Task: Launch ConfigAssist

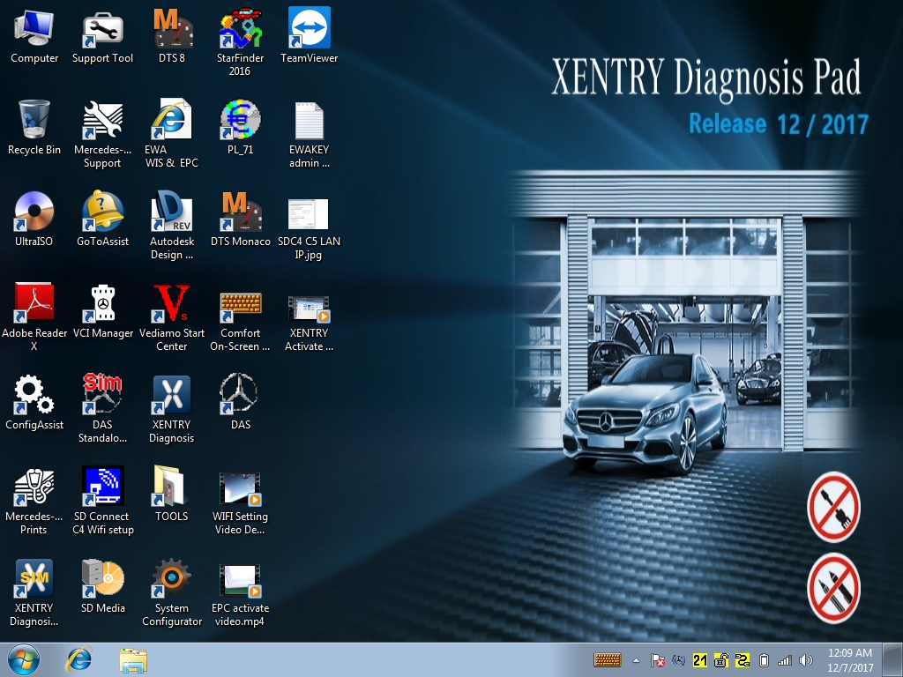Action: pos(34,402)
